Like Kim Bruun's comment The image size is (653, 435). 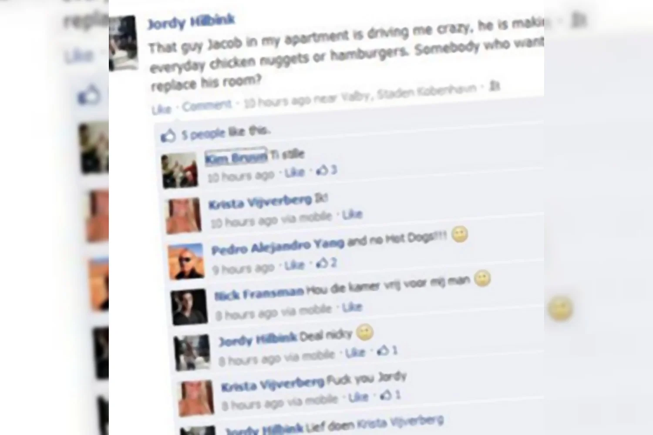pyautogui.click(x=295, y=173)
